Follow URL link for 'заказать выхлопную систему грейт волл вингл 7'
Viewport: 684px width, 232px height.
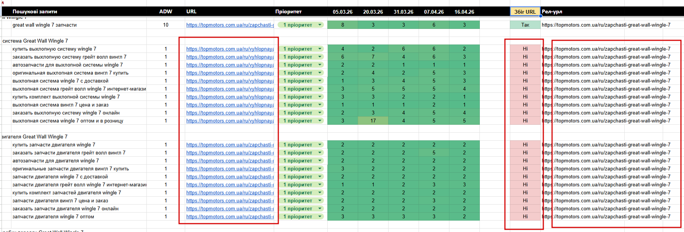coord(230,57)
